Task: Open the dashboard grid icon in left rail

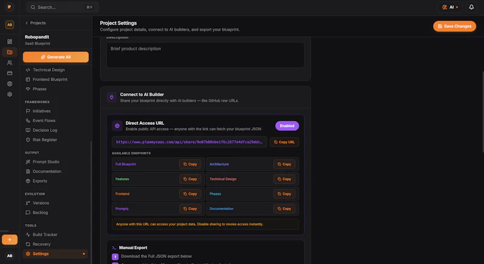Action: click(10, 41)
